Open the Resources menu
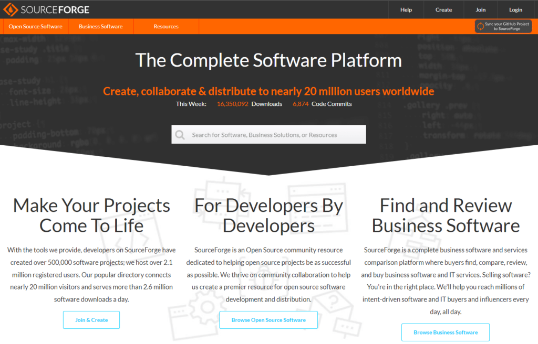538x344 pixels. pyautogui.click(x=166, y=26)
